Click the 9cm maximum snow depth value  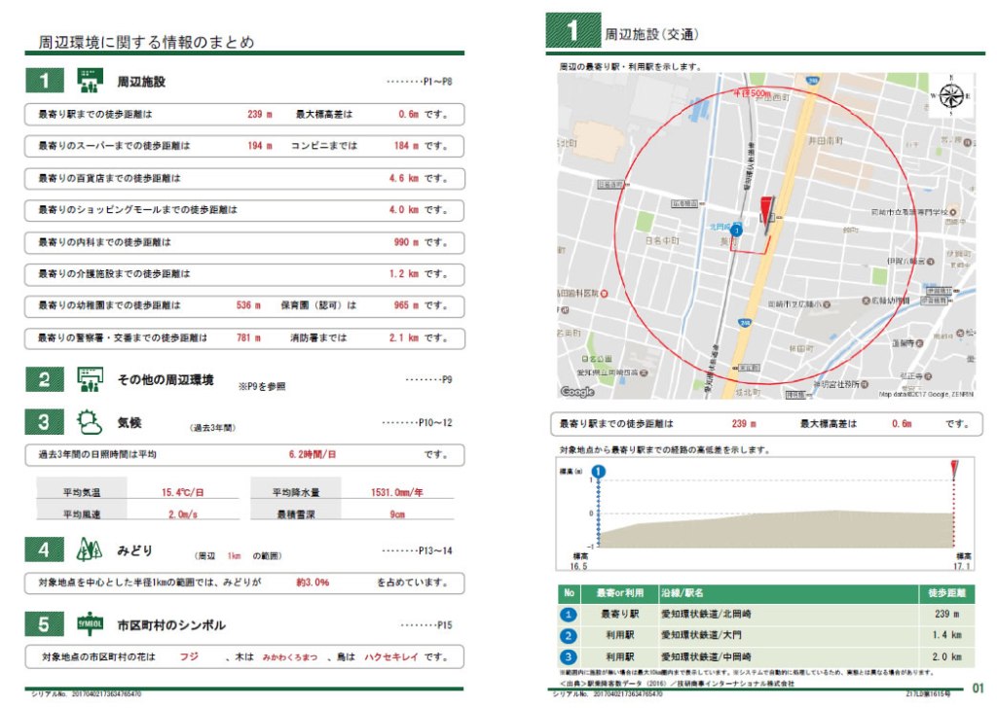click(x=397, y=513)
